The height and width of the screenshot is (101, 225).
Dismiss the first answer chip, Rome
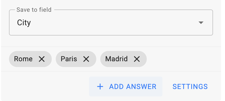click(42, 59)
